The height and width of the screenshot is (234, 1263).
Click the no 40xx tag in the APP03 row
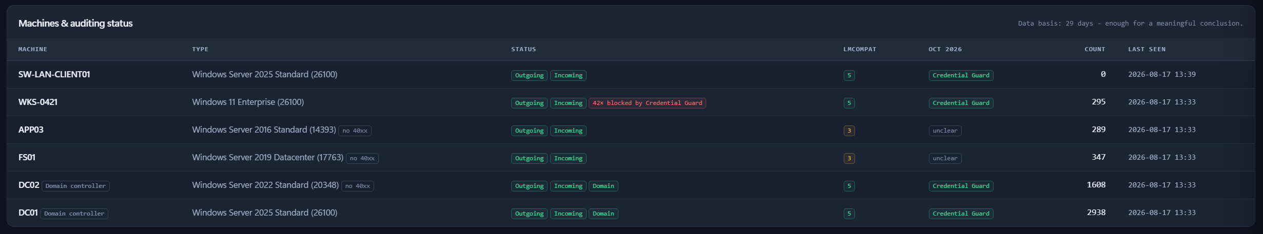coord(355,131)
